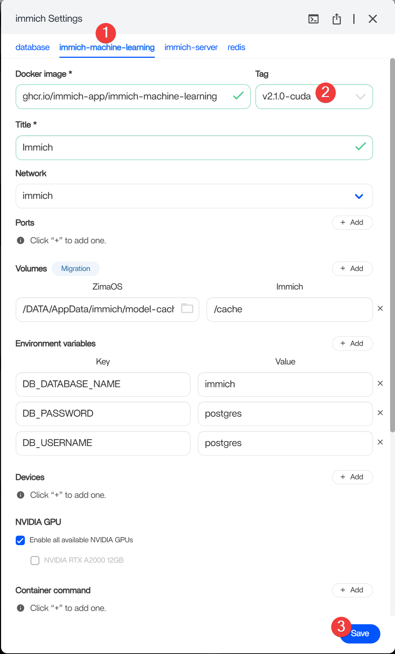Expand the Tag version dropdown
395x654 pixels.
[x=360, y=97]
